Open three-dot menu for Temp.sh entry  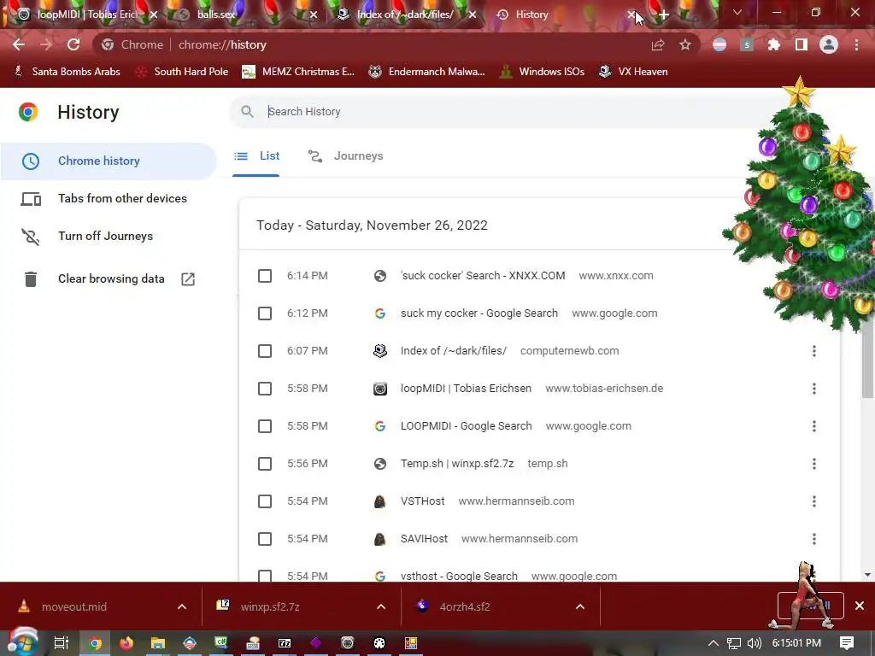814,464
